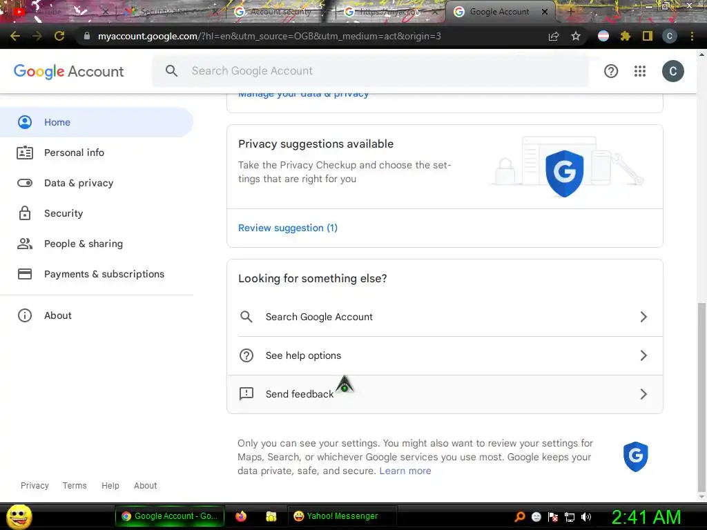707x530 pixels.
Task: Go back with the browser back arrow
Action: [15, 36]
